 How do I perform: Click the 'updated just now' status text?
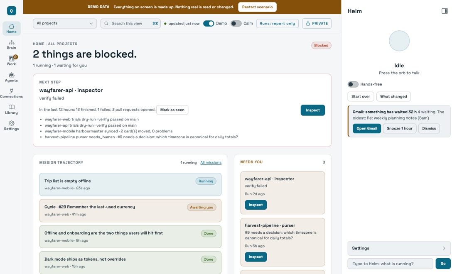(184, 24)
